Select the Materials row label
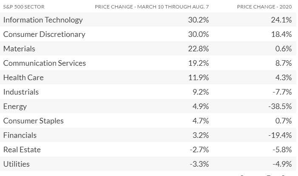The image size is (298, 176). pos(19,49)
